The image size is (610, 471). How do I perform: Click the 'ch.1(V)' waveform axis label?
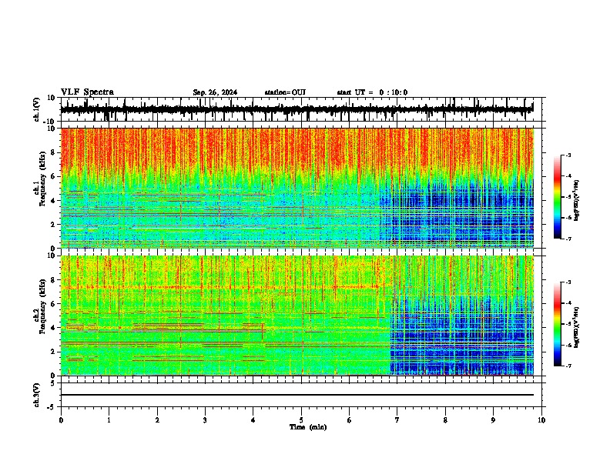(x=36, y=109)
